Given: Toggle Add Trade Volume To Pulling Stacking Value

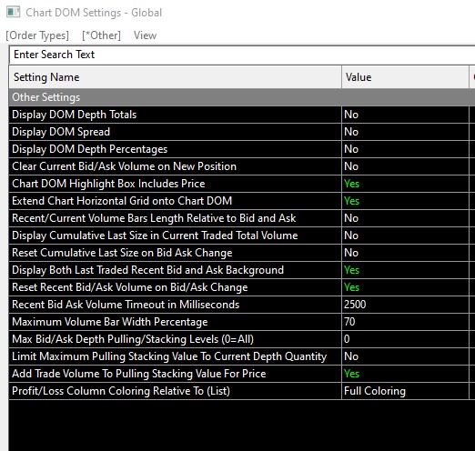Looking at the screenshot, I should pos(405,374).
